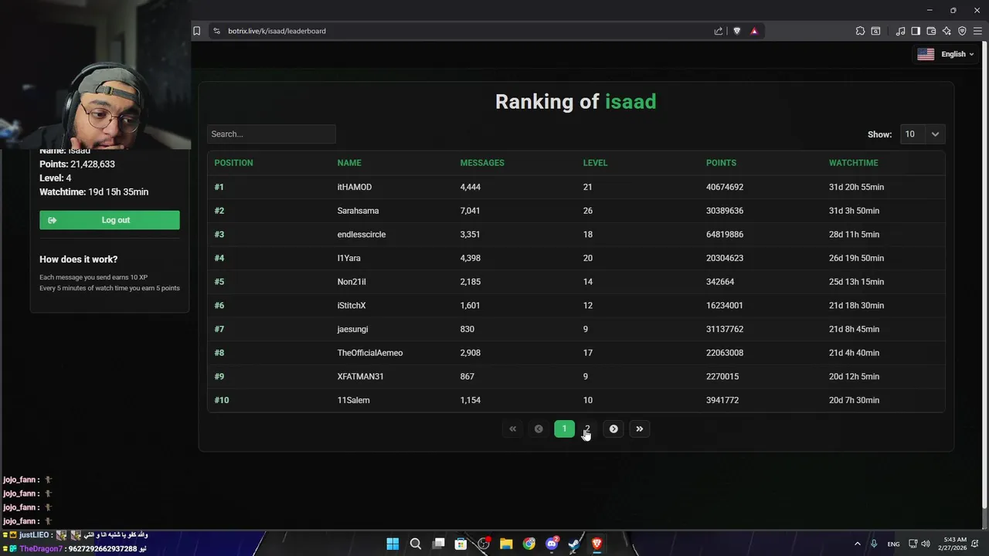Show hidden system tray icons chevron
The image size is (989, 556).
(857, 544)
